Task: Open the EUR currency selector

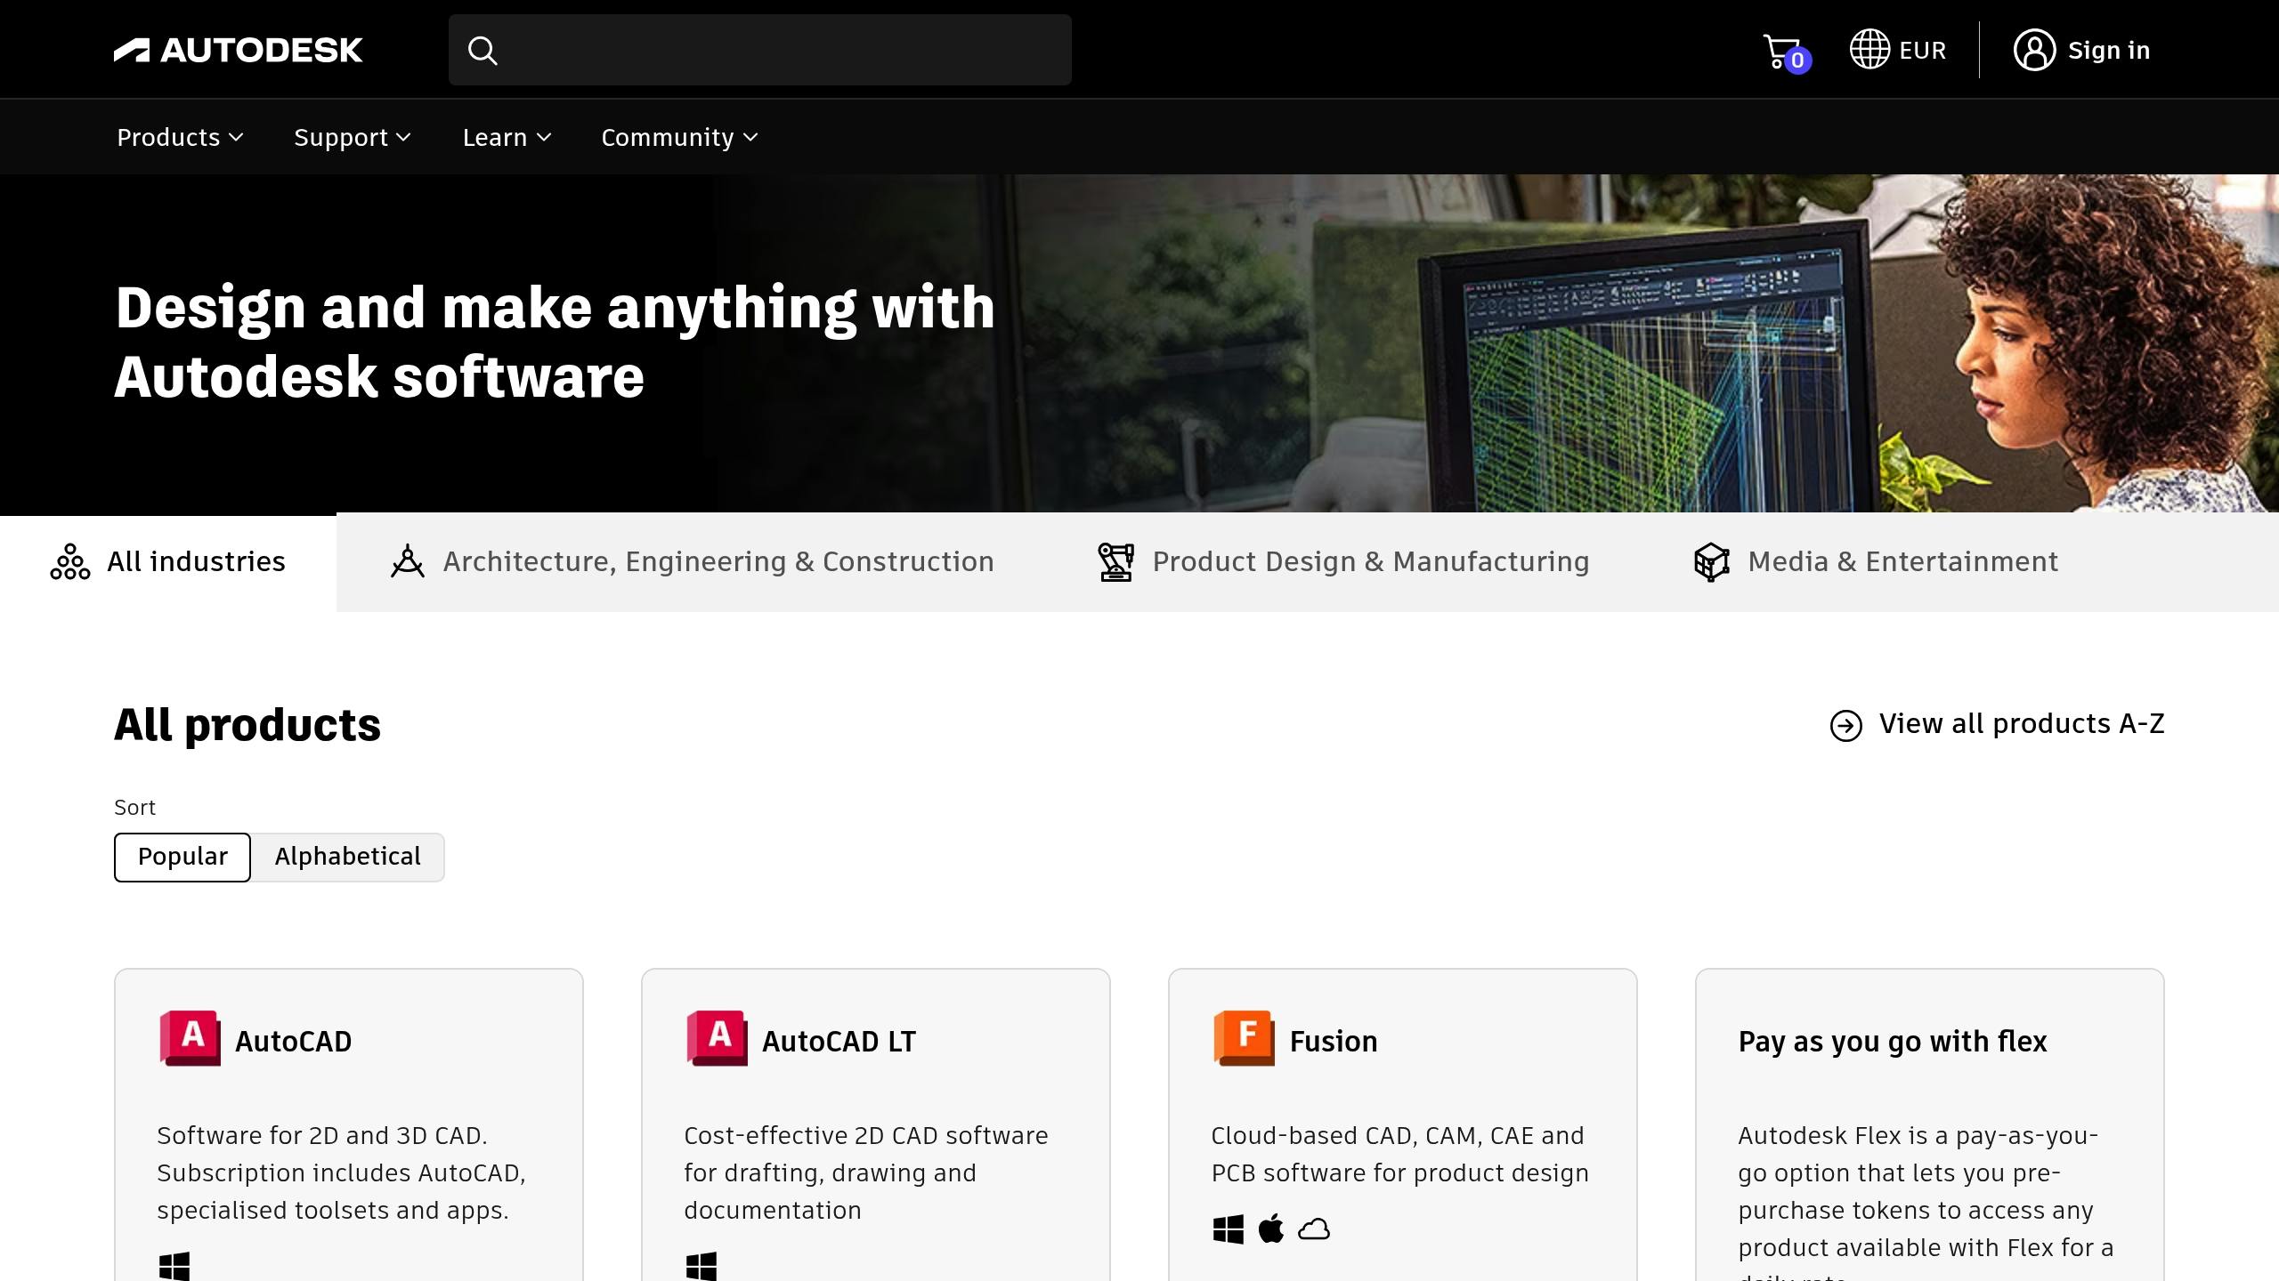Action: click(1898, 50)
